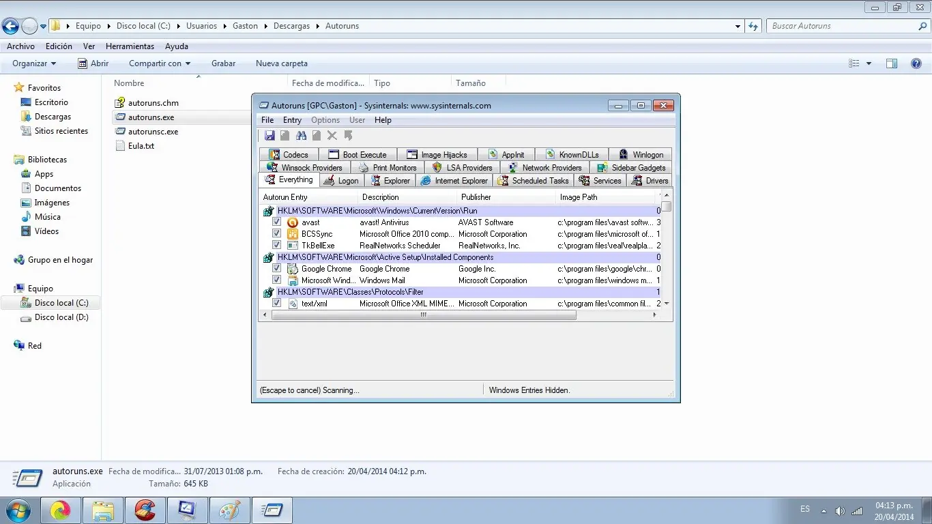
Task: Open the Help menu in Autoruns
Action: click(x=383, y=120)
